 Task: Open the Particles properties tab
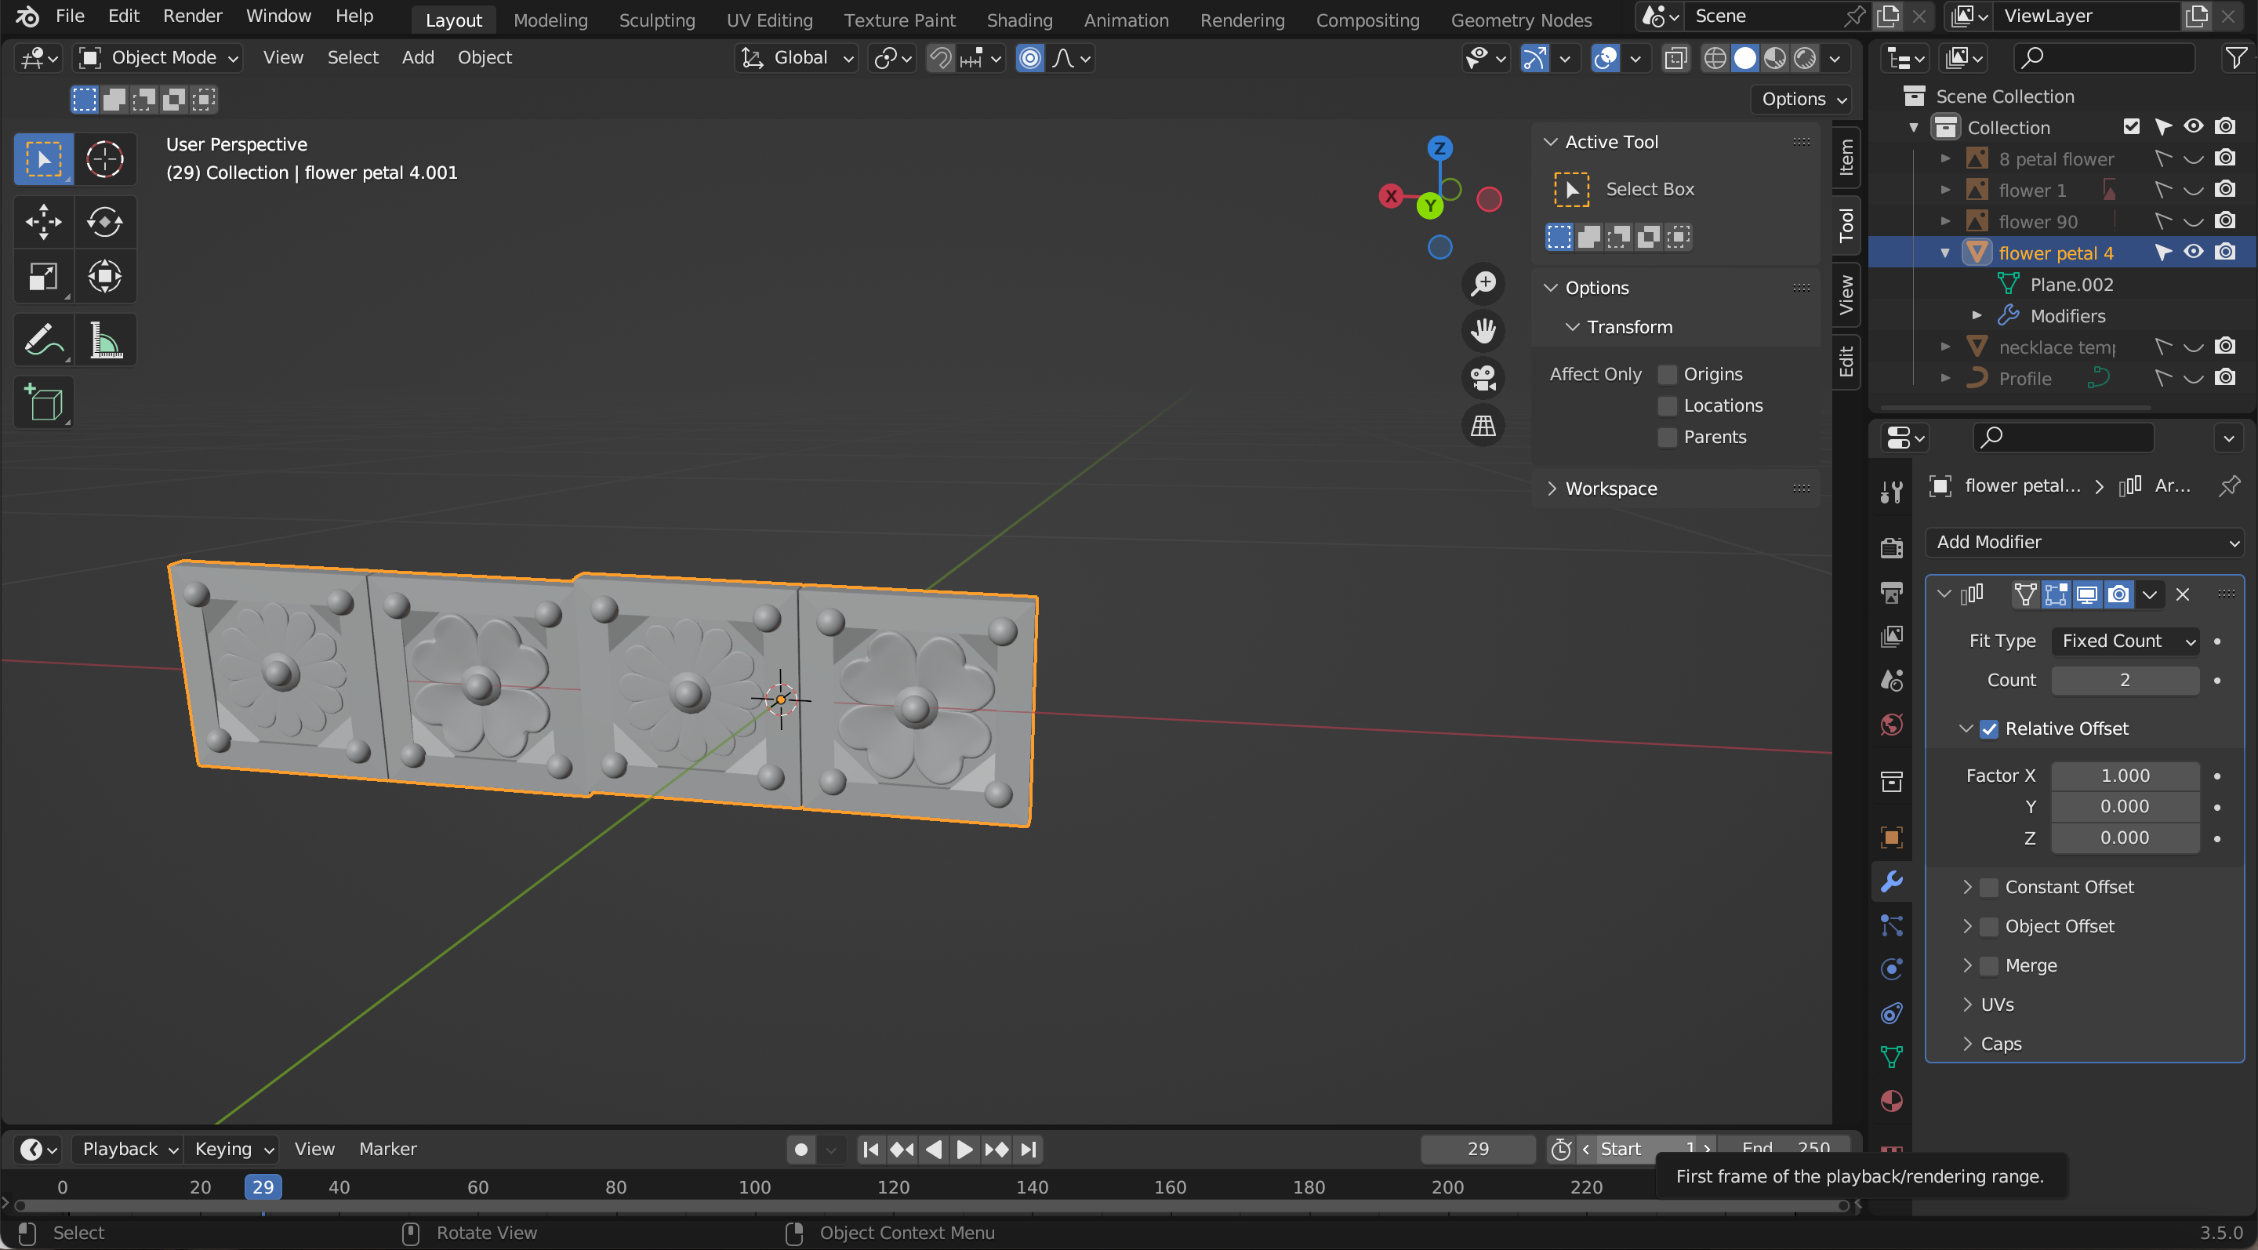coord(1892,925)
